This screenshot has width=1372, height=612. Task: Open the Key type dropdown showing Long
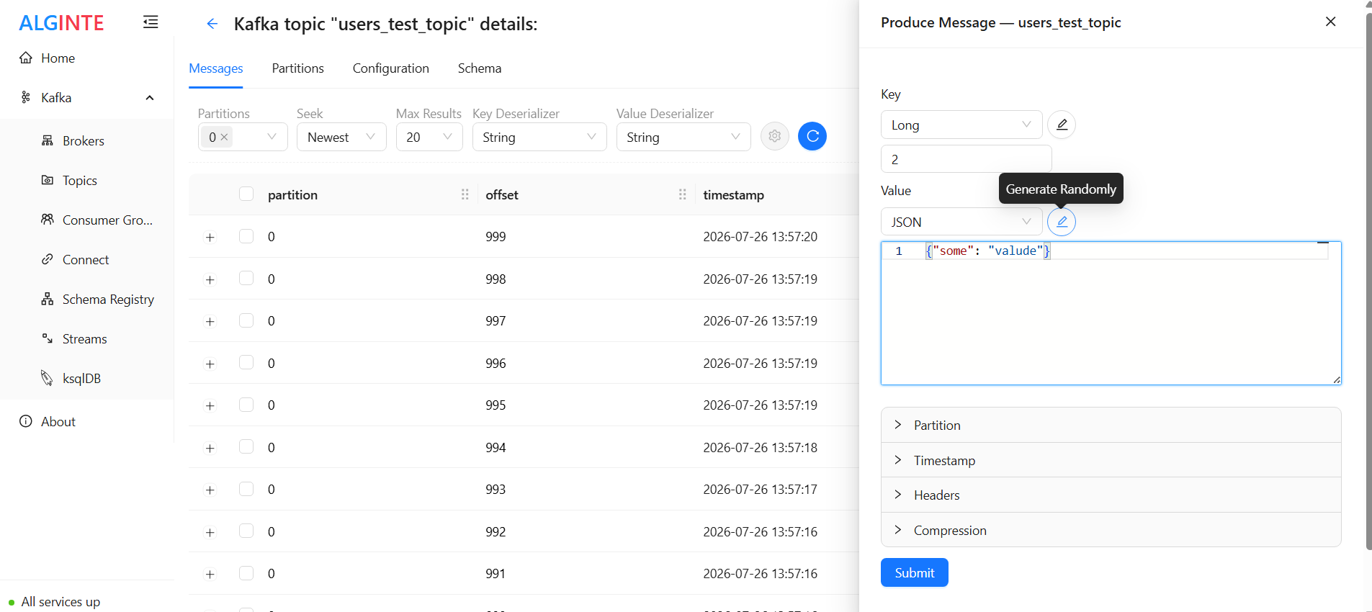coord(961,125)
